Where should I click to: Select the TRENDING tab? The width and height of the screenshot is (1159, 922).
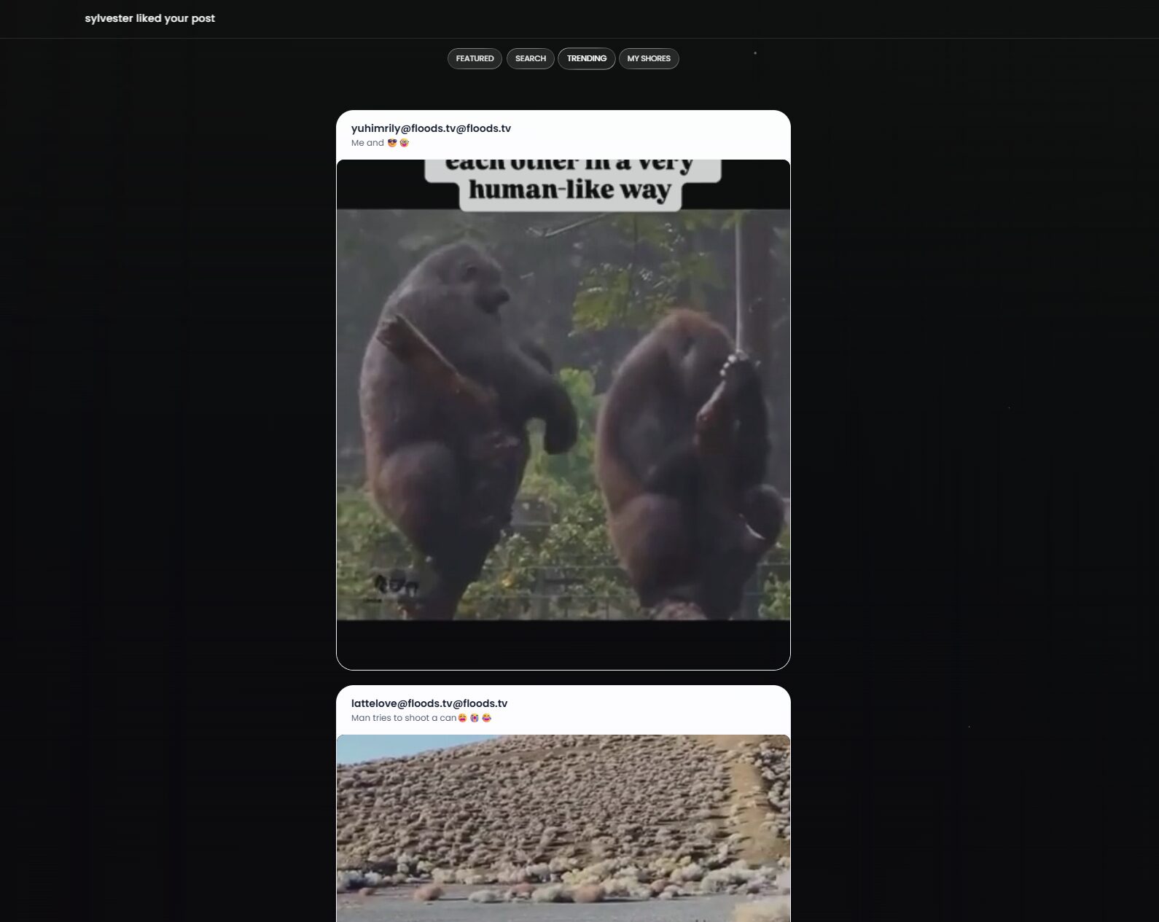586,59
